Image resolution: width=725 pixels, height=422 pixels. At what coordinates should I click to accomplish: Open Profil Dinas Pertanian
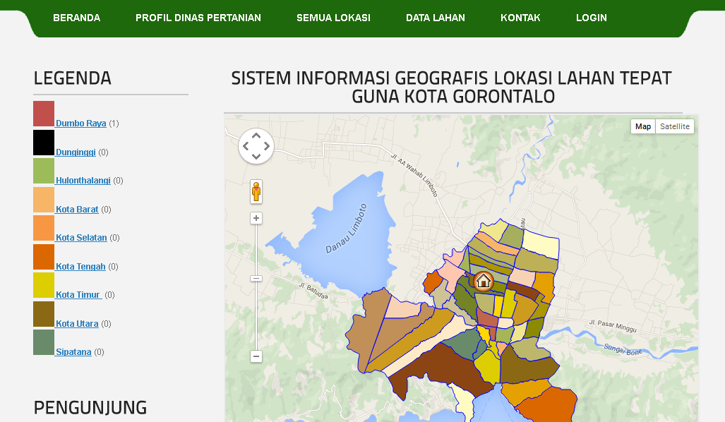[198, 18]
